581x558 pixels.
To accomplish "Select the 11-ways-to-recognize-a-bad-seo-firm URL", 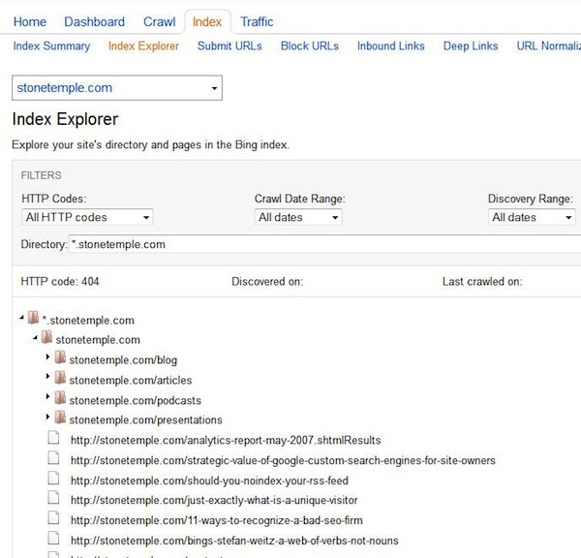I will click(216, 520).
